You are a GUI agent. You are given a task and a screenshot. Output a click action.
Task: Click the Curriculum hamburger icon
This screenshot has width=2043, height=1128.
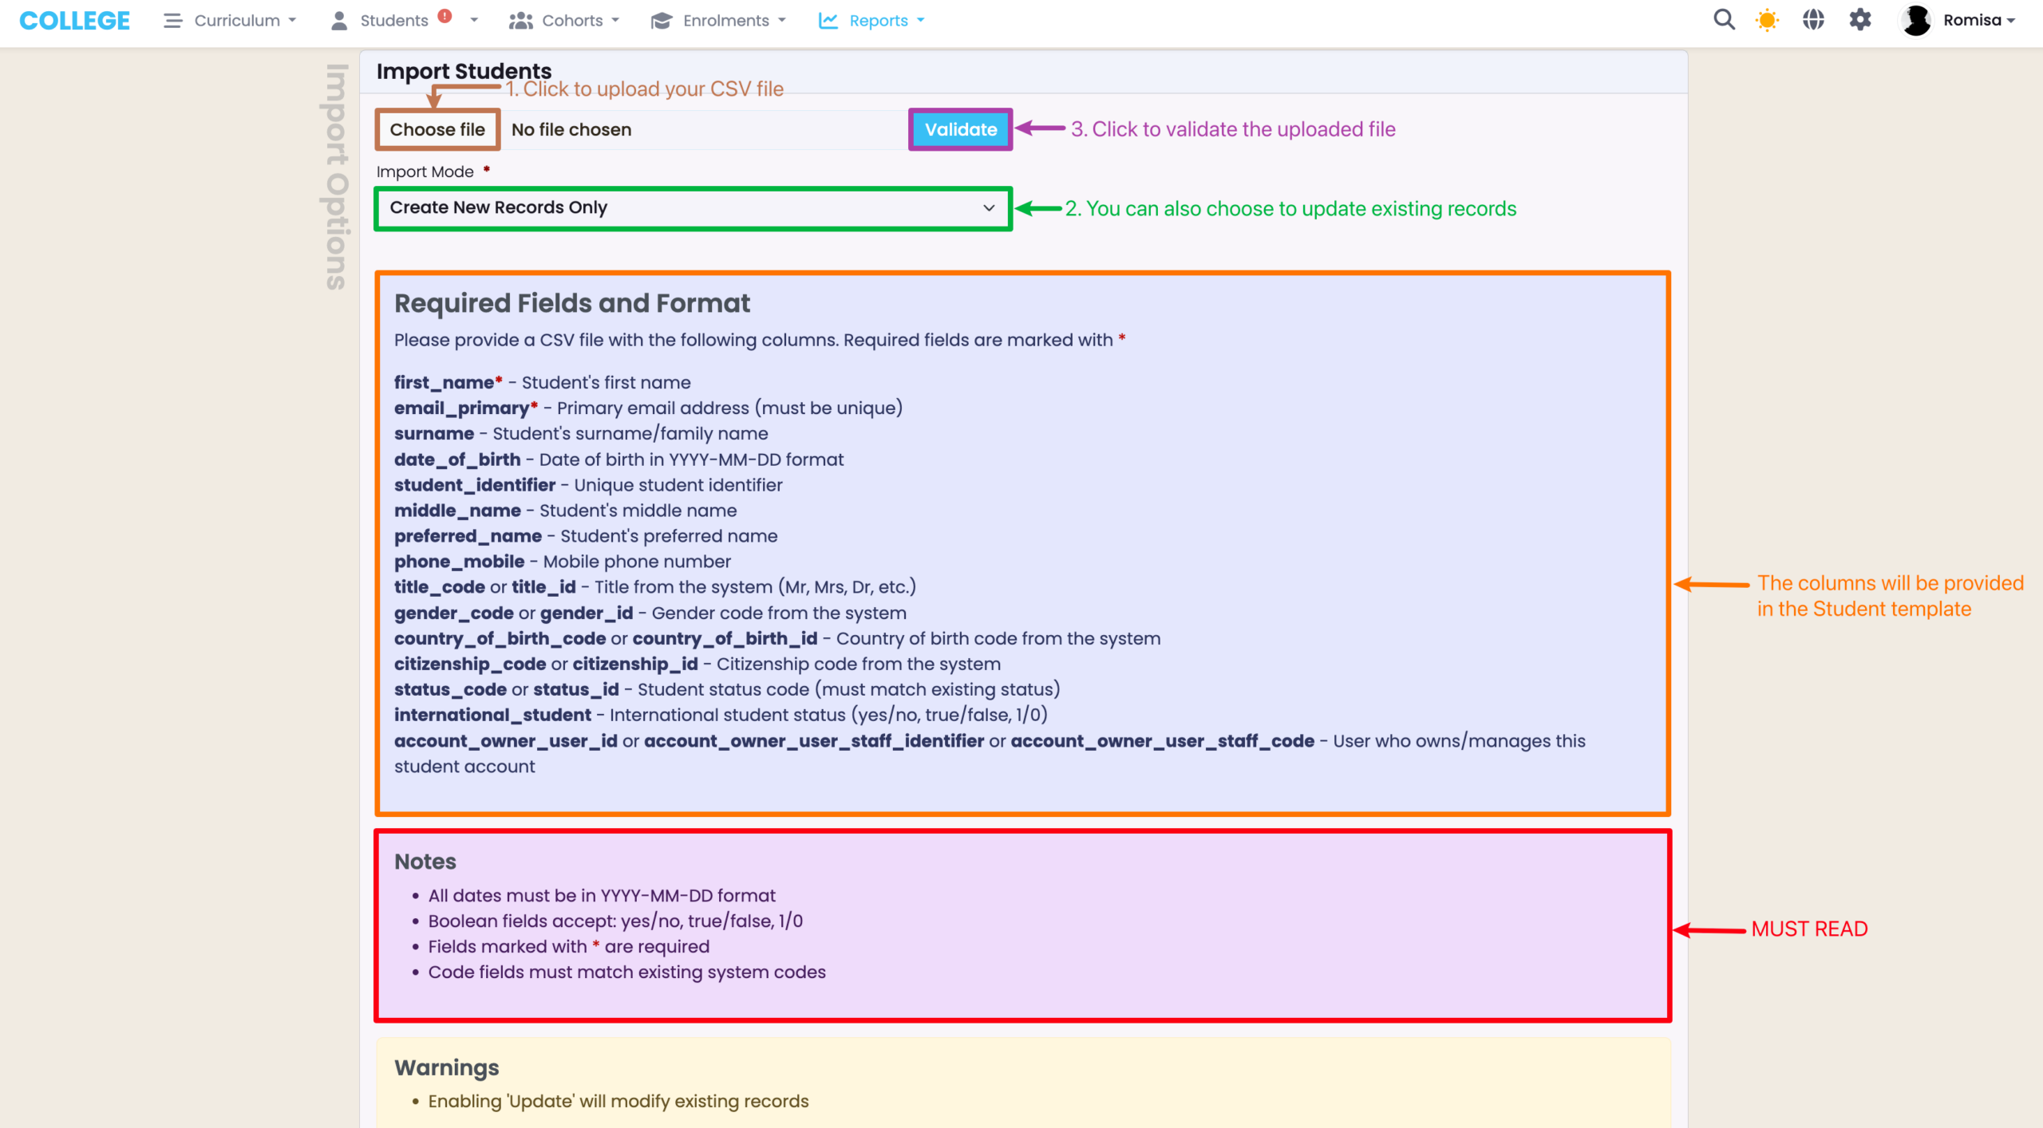tap(172, 21)
